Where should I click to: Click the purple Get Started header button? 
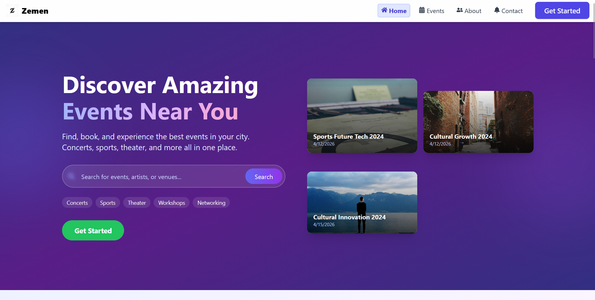pyautogui.click(x=562, y=11)
